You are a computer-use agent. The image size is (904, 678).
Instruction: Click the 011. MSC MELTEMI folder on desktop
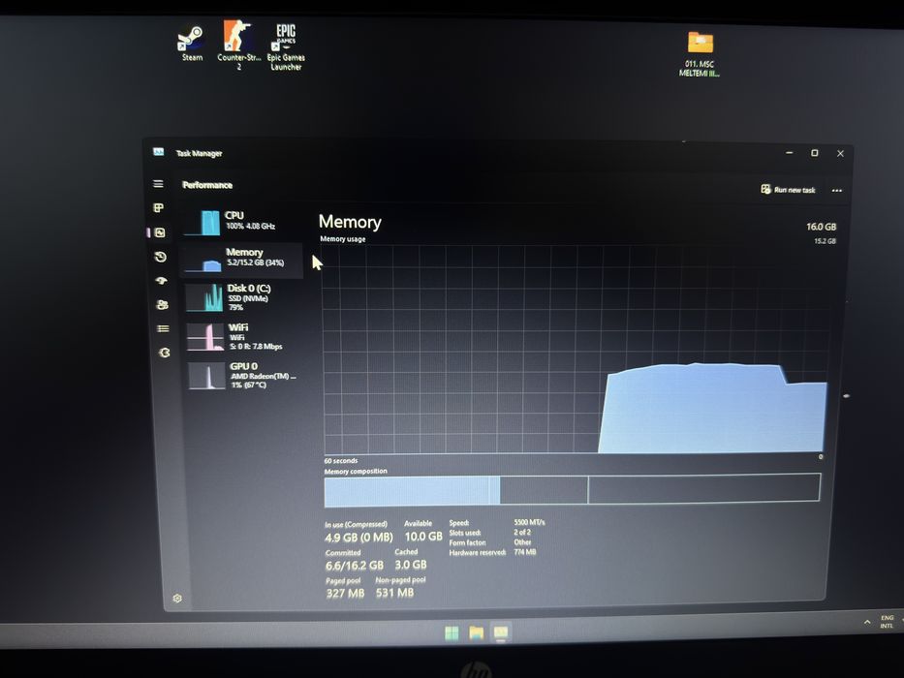pos(700,54)
